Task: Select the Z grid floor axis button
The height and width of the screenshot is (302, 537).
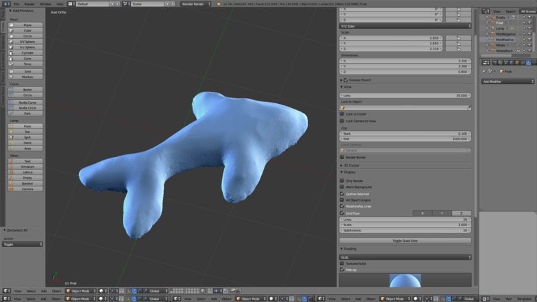Action: click(x=461, y=213)
